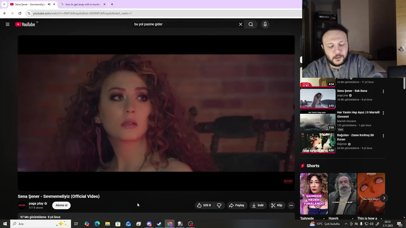
Task: Click the video player to pause
Action: click(x=156, y=113)
